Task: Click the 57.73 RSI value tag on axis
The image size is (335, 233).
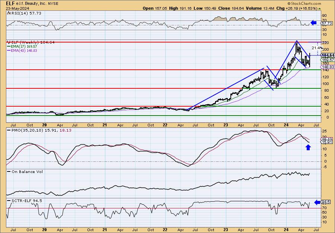Action: [327, 23]
